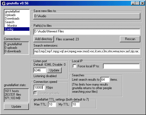Click the '263,531 files' stat
Viewport: 146px width, 115px height.
coord(13,95)
